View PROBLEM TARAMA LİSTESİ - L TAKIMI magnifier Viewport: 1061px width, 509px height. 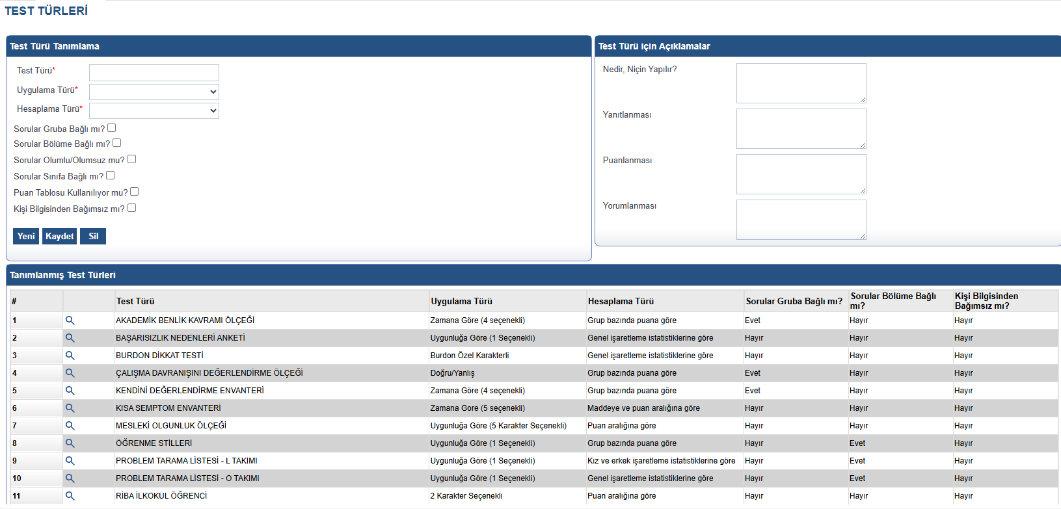[x=70, y=461]
